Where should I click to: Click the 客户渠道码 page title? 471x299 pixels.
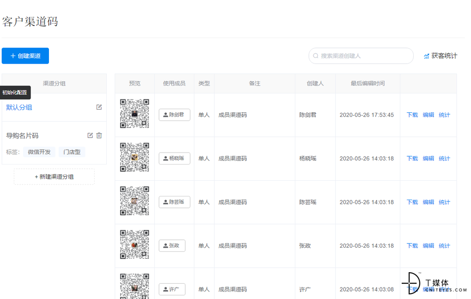30,22
